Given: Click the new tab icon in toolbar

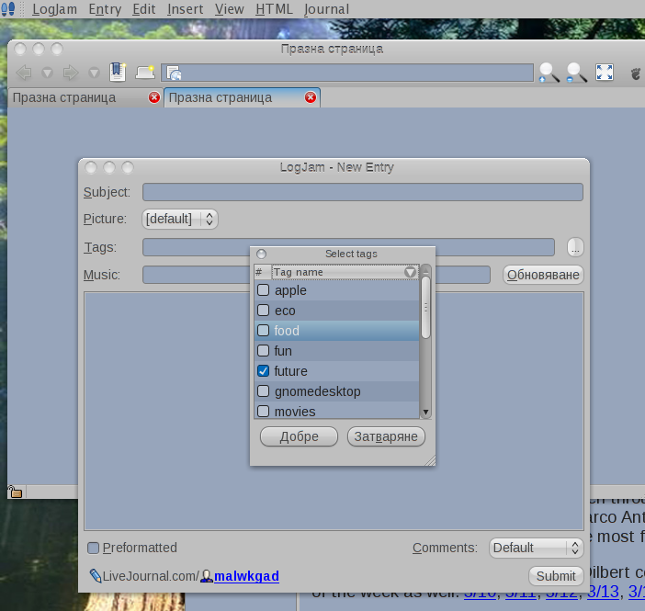Looking at the screenshot, I should pyautogui.click(x=145, y=72).
